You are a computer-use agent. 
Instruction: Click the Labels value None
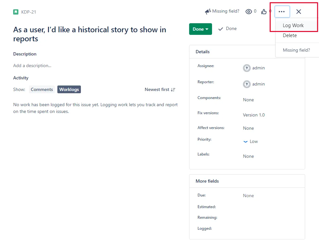248,156
